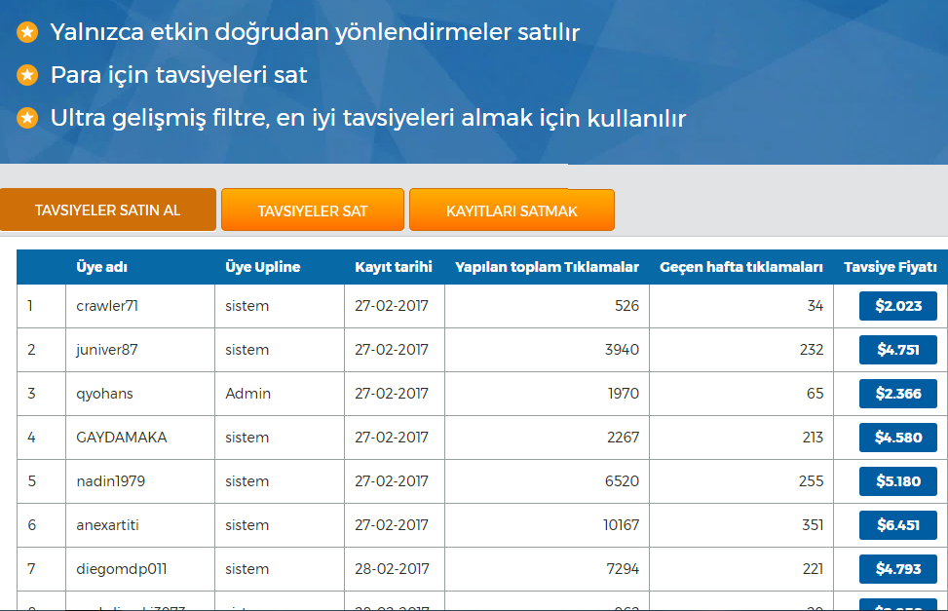Click the Tavsiye Fiyatı column header

tap(890, 267)
